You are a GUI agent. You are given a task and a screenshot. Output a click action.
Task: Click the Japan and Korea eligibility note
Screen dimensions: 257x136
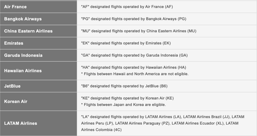tap(123, 104)
